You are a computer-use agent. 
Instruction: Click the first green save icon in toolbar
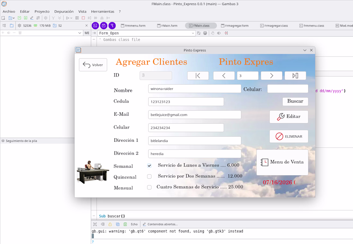point(19,18)
